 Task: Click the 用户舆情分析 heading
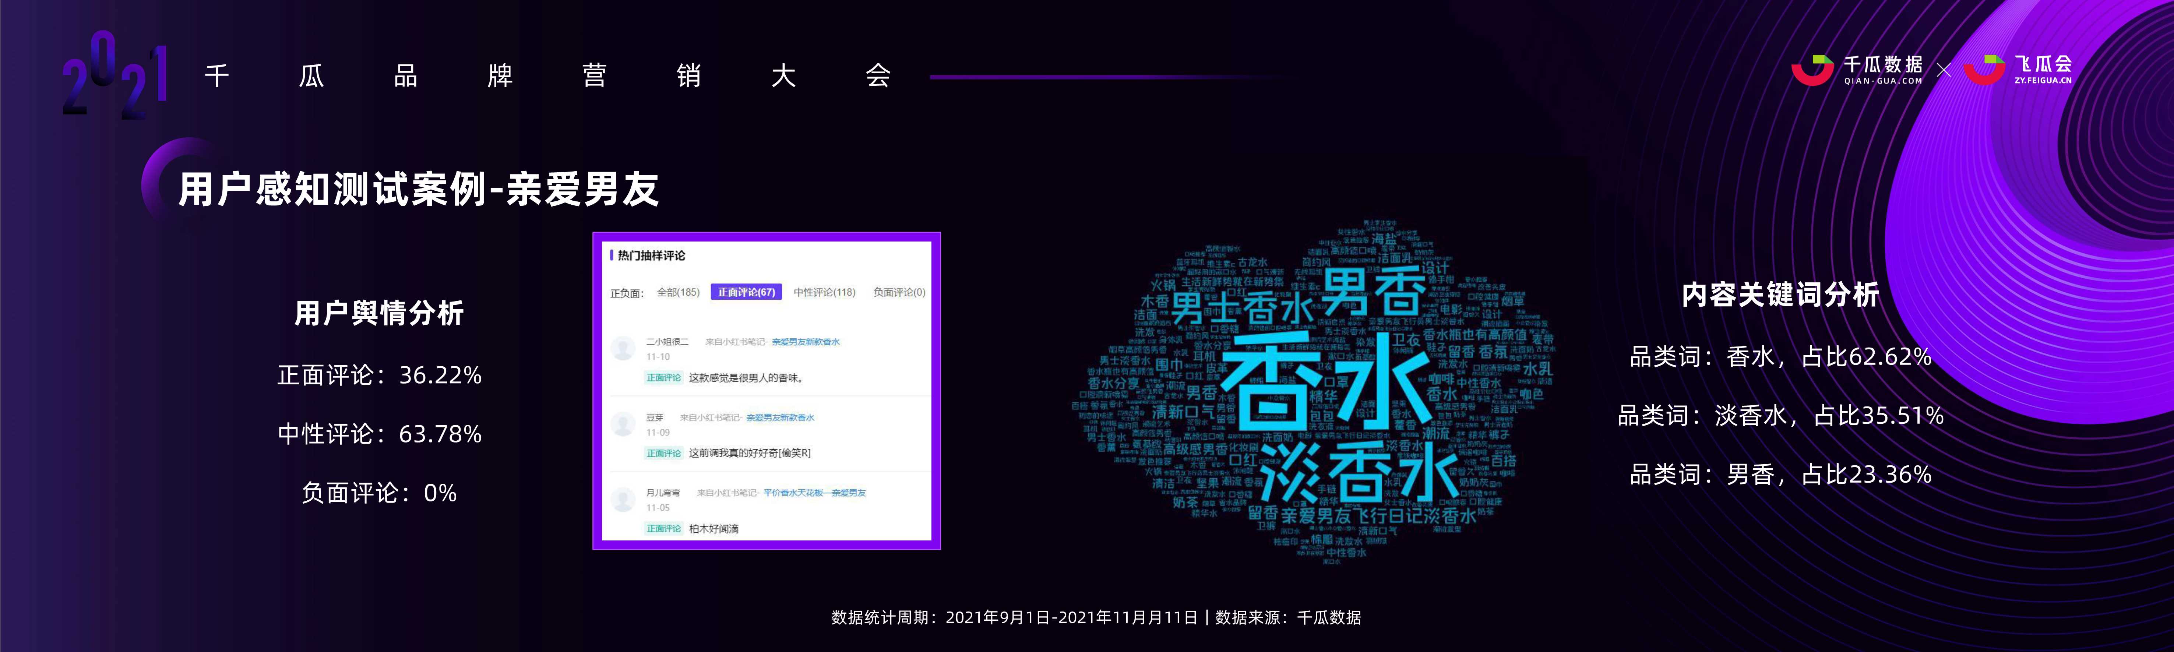379,314
